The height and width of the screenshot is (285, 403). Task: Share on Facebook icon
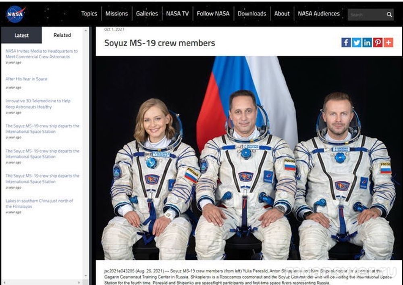click(346, 43)
